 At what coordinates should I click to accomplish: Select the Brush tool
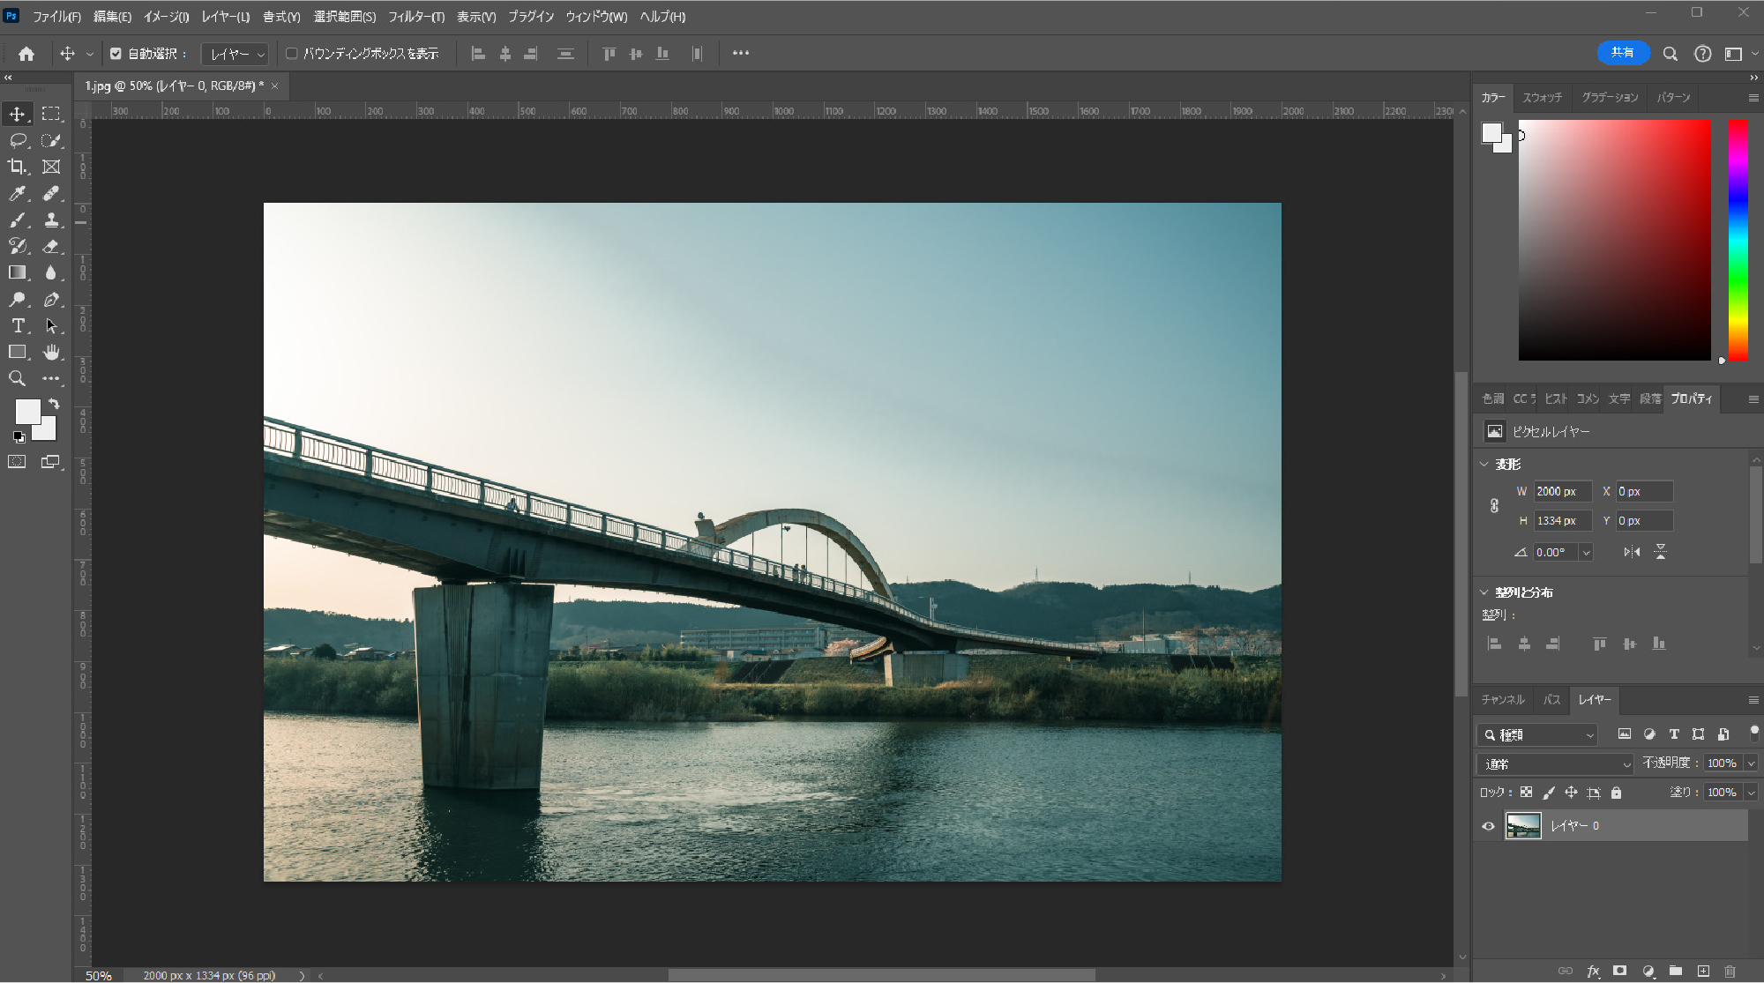click(x=18, y=220)
